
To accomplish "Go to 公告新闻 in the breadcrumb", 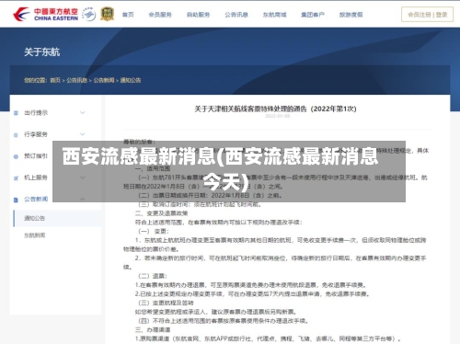I will pos(104,80).
